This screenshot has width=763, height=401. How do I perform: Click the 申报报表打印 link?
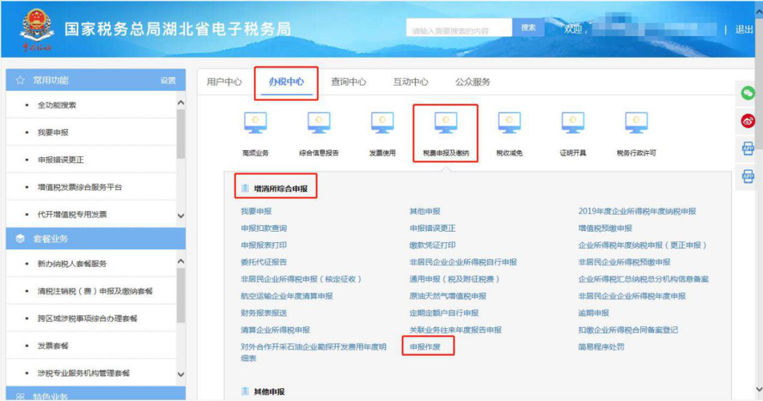point(264,245)
